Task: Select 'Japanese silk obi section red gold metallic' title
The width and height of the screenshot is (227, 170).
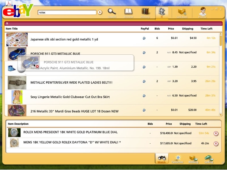Action: (x=64, y=39)
